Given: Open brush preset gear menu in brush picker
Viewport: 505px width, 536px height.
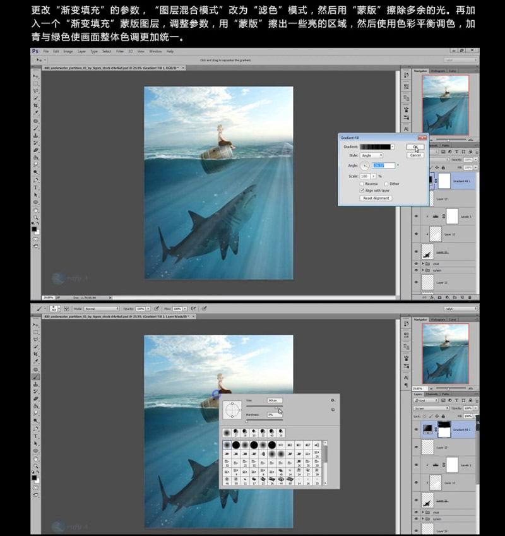Looking at the screenshot, I should (333, 400).
